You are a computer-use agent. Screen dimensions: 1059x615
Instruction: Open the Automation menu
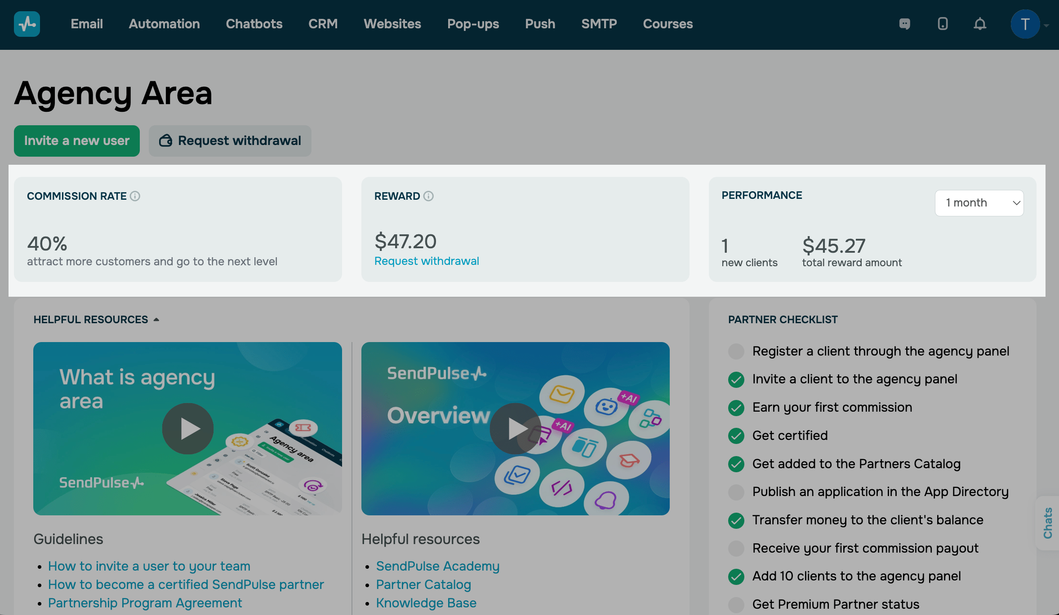164,24
